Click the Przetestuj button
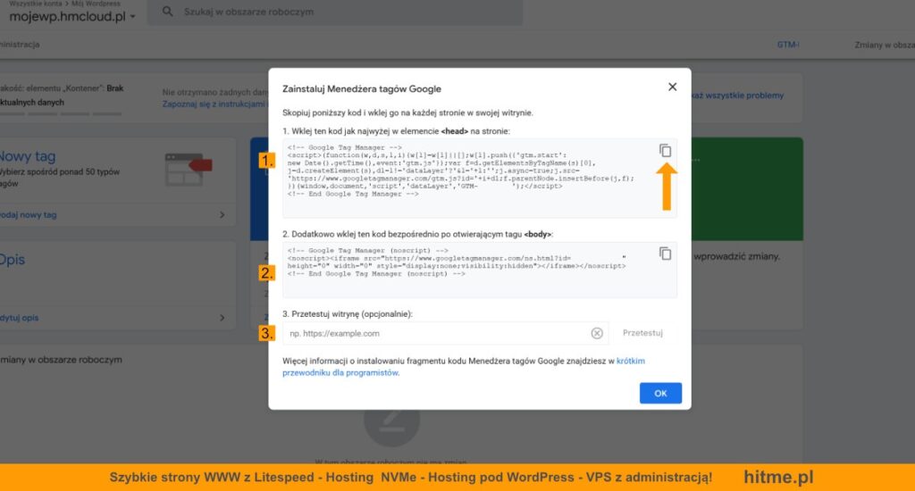The image size is (915, 491). point(642,333)
